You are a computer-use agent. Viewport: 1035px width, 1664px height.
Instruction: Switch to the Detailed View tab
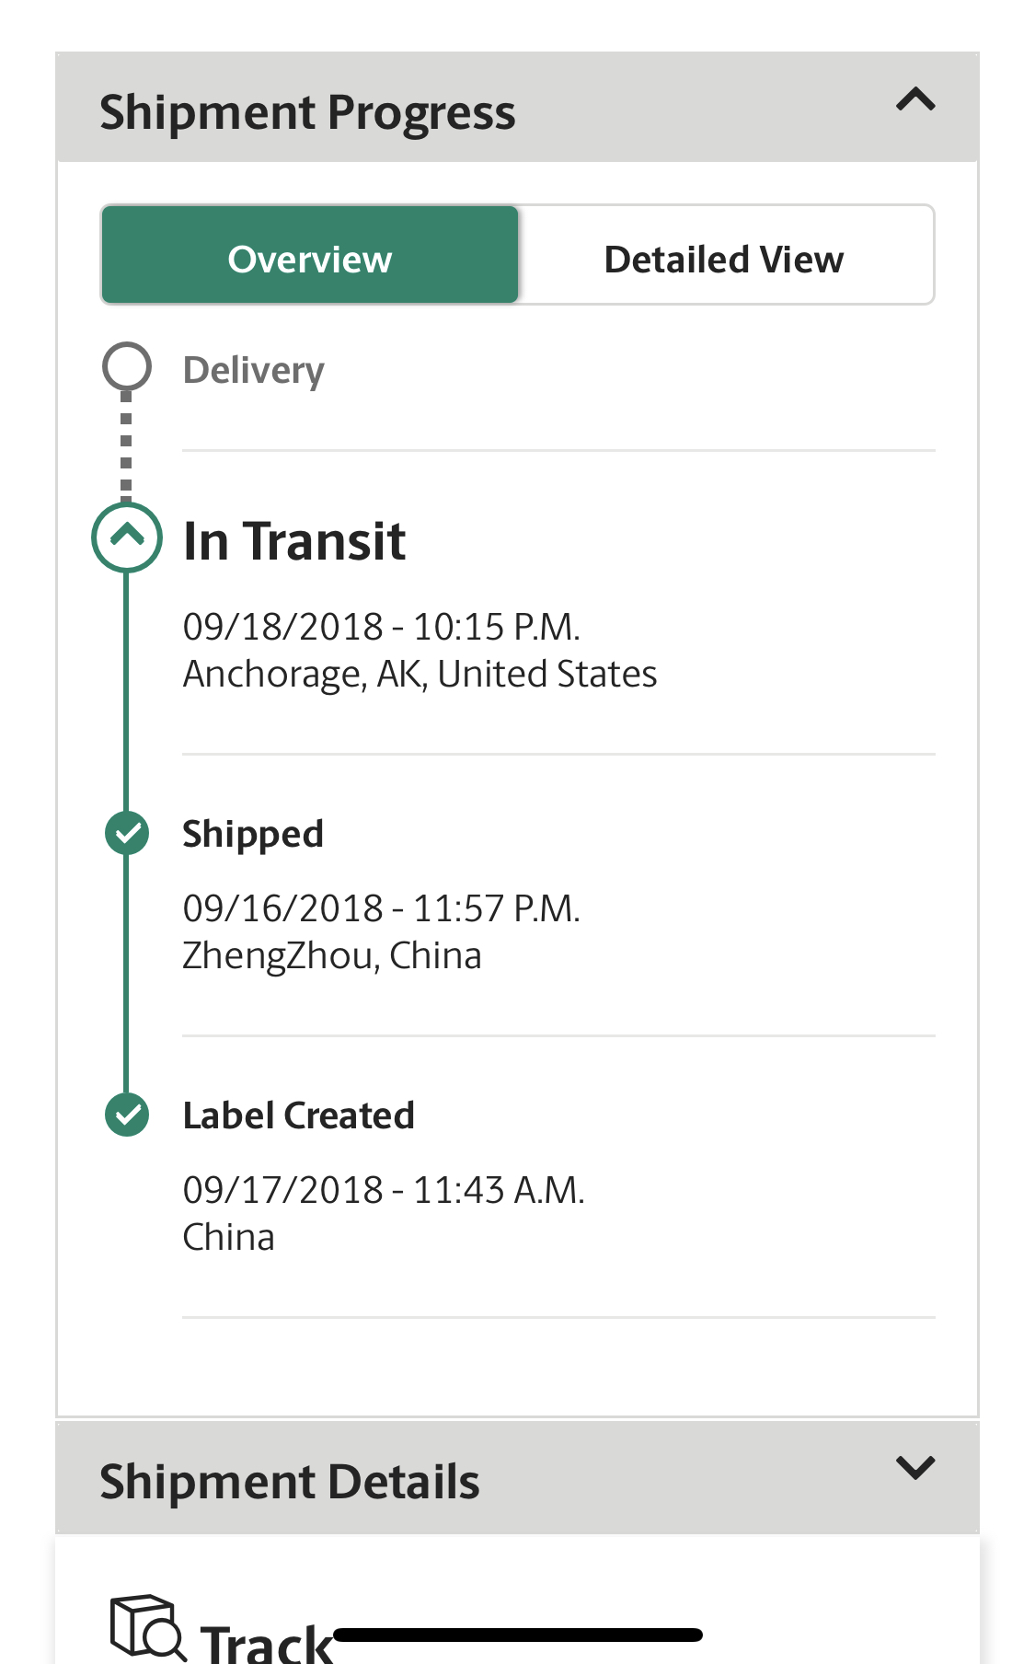(724, 260)
